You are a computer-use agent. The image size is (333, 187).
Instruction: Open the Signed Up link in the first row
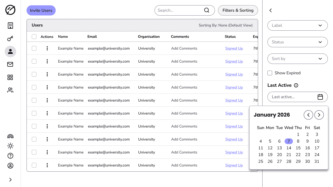point(234,48)
